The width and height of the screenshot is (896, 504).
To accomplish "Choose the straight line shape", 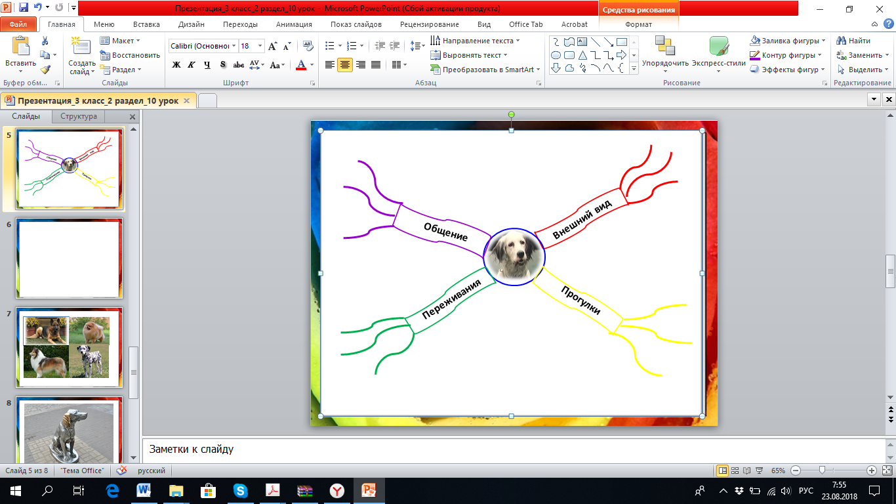I will 595,42.
